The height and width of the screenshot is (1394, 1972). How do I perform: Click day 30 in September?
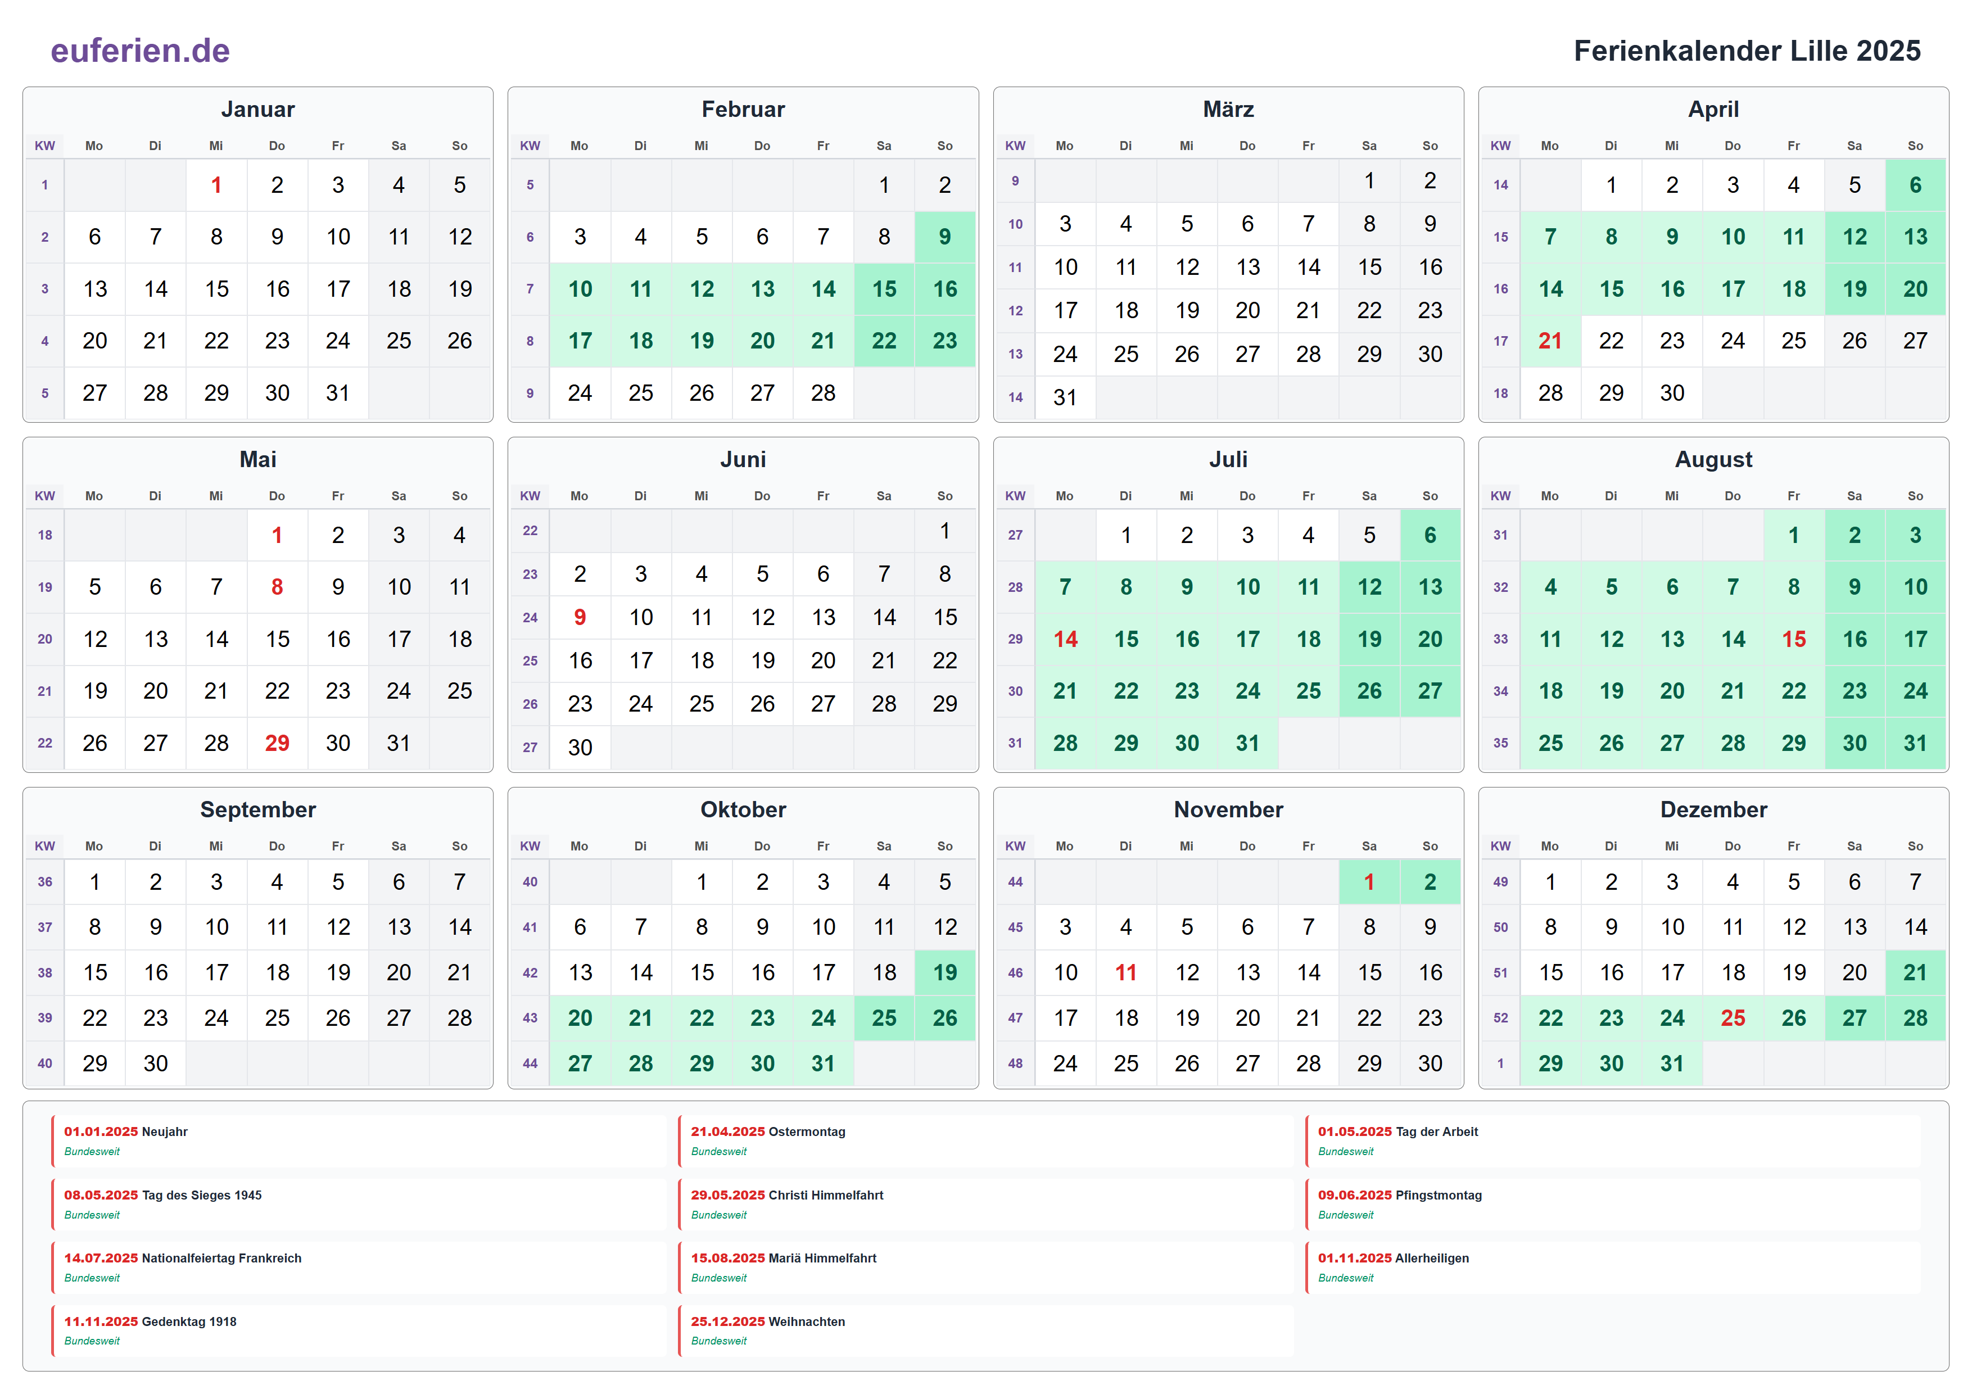pos(156,1063)
